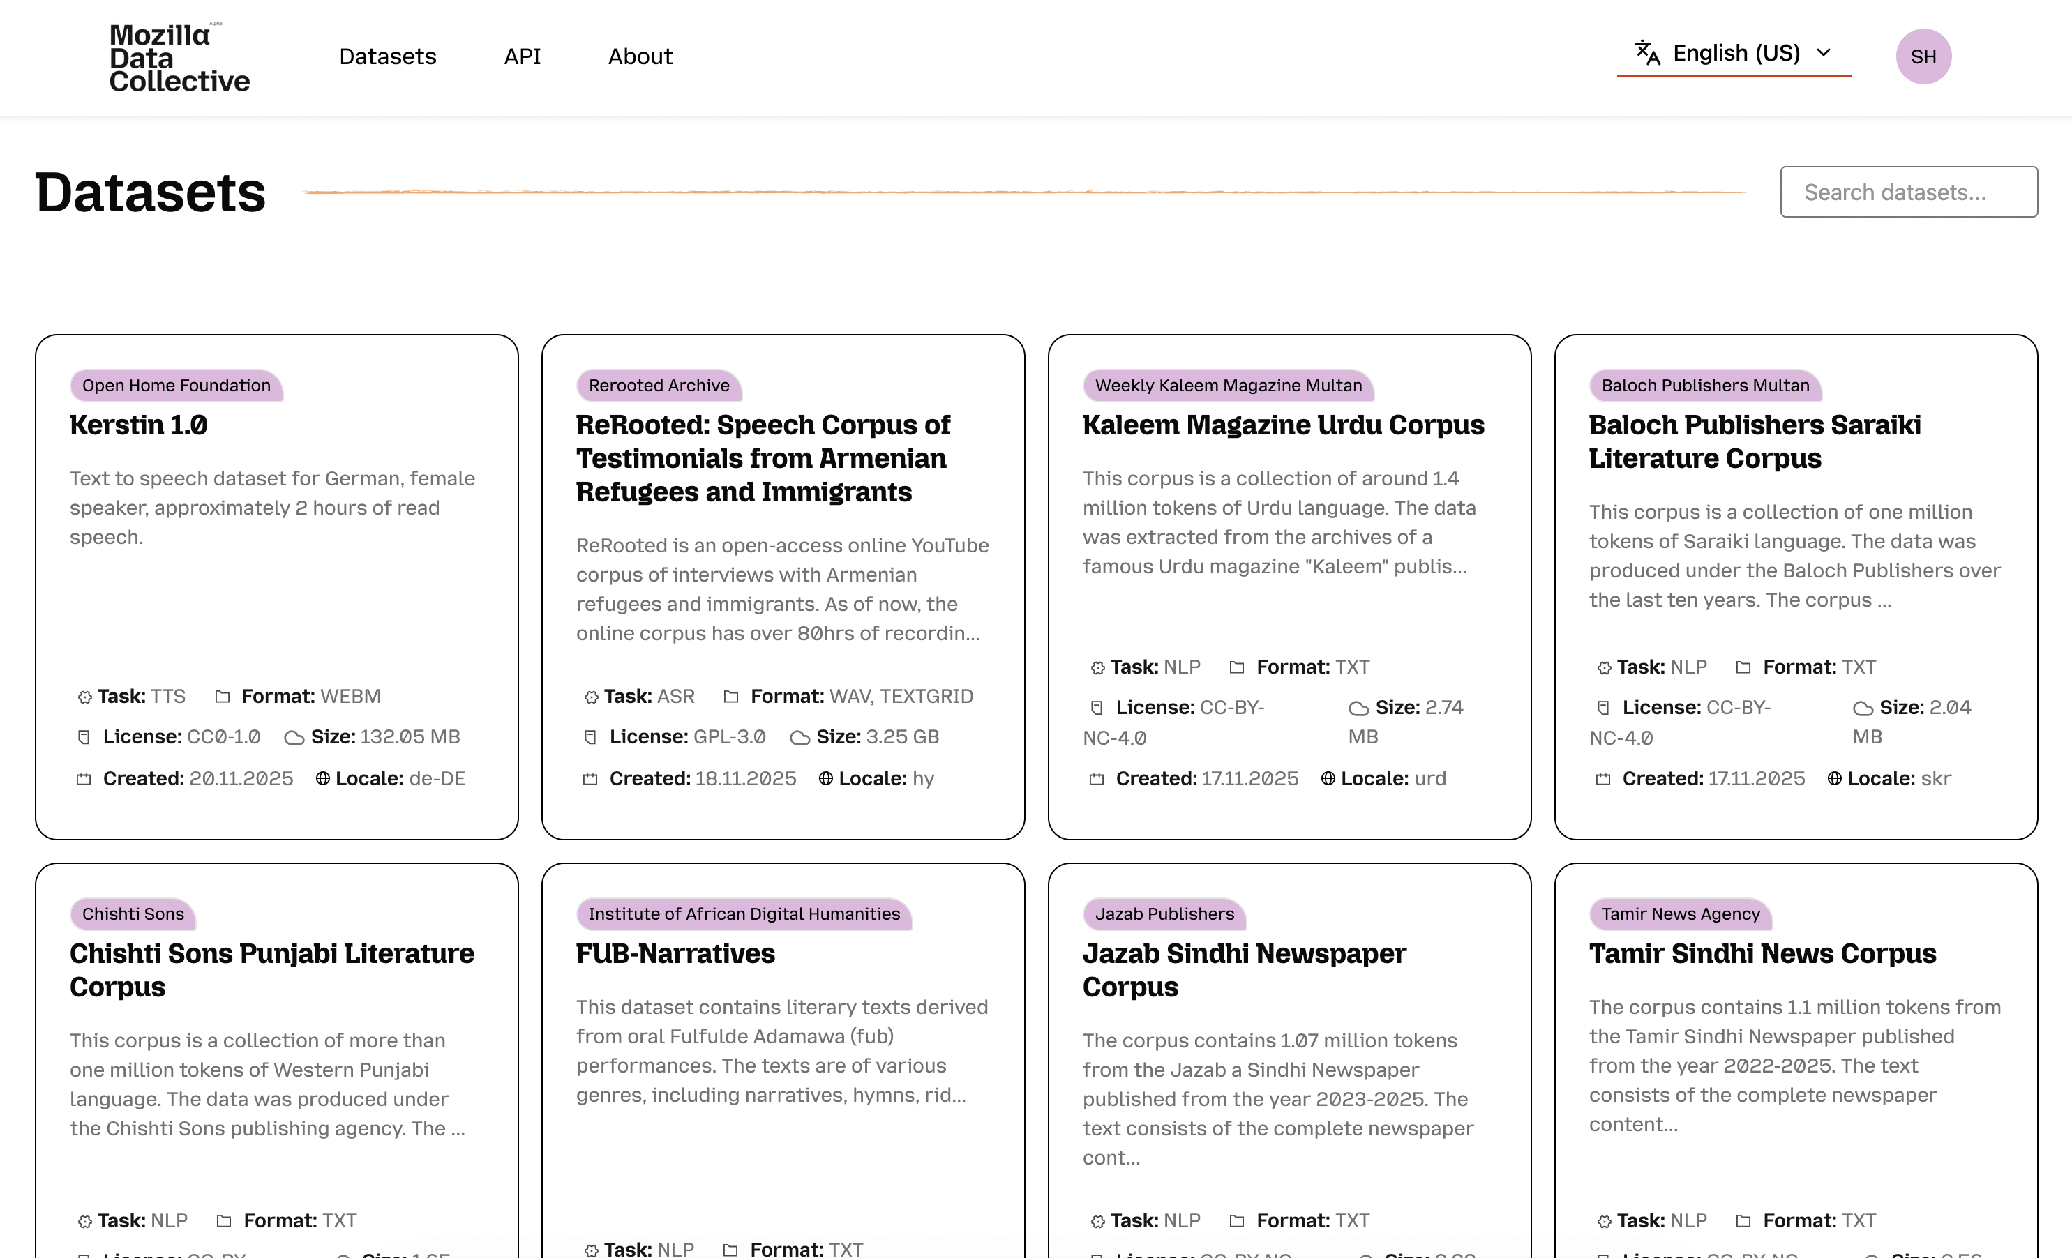This screenshot has height=1258, width=2072.
Task: Click the Mozilla Data Collective logo
Action: tap(179, 57)
